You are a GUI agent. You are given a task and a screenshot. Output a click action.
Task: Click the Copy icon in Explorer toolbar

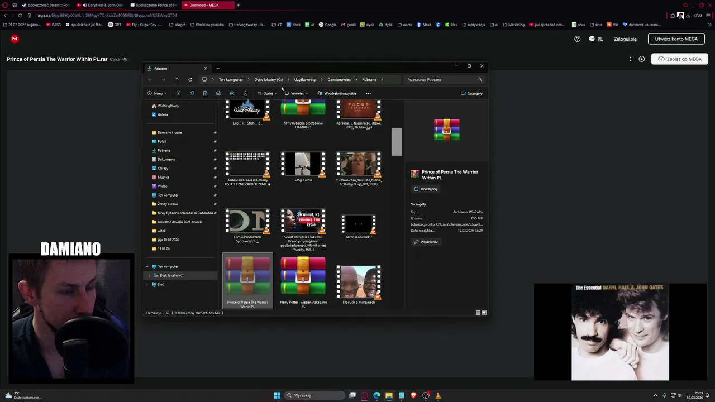[x=192, y=93]
